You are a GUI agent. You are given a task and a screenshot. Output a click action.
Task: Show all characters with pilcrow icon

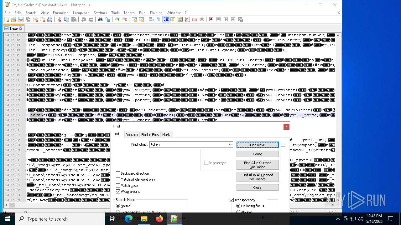tap(158, 19)
